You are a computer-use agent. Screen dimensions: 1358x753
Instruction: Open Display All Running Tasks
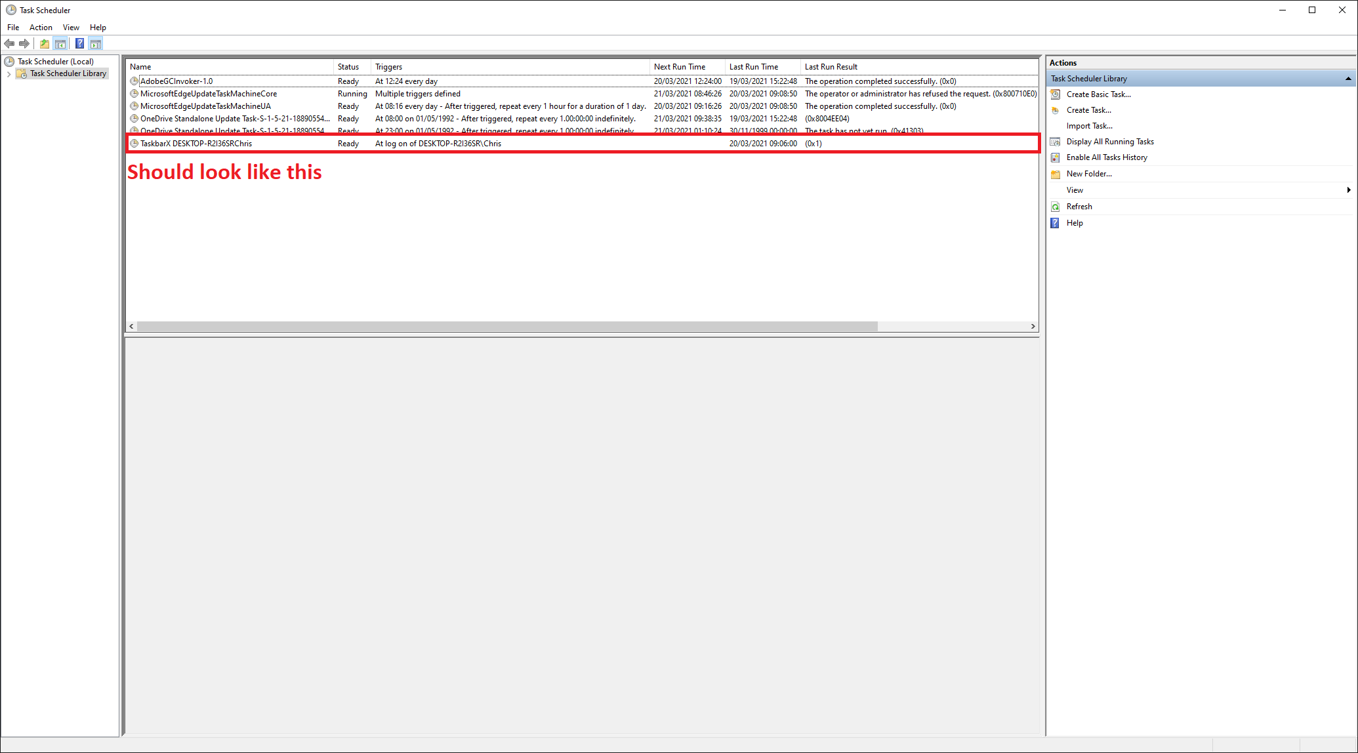point(1110,142)
